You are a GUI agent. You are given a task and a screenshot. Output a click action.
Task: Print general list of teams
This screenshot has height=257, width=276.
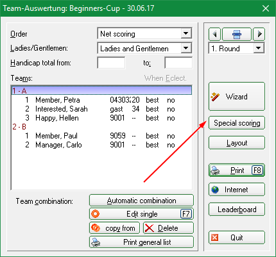(141, 242)
